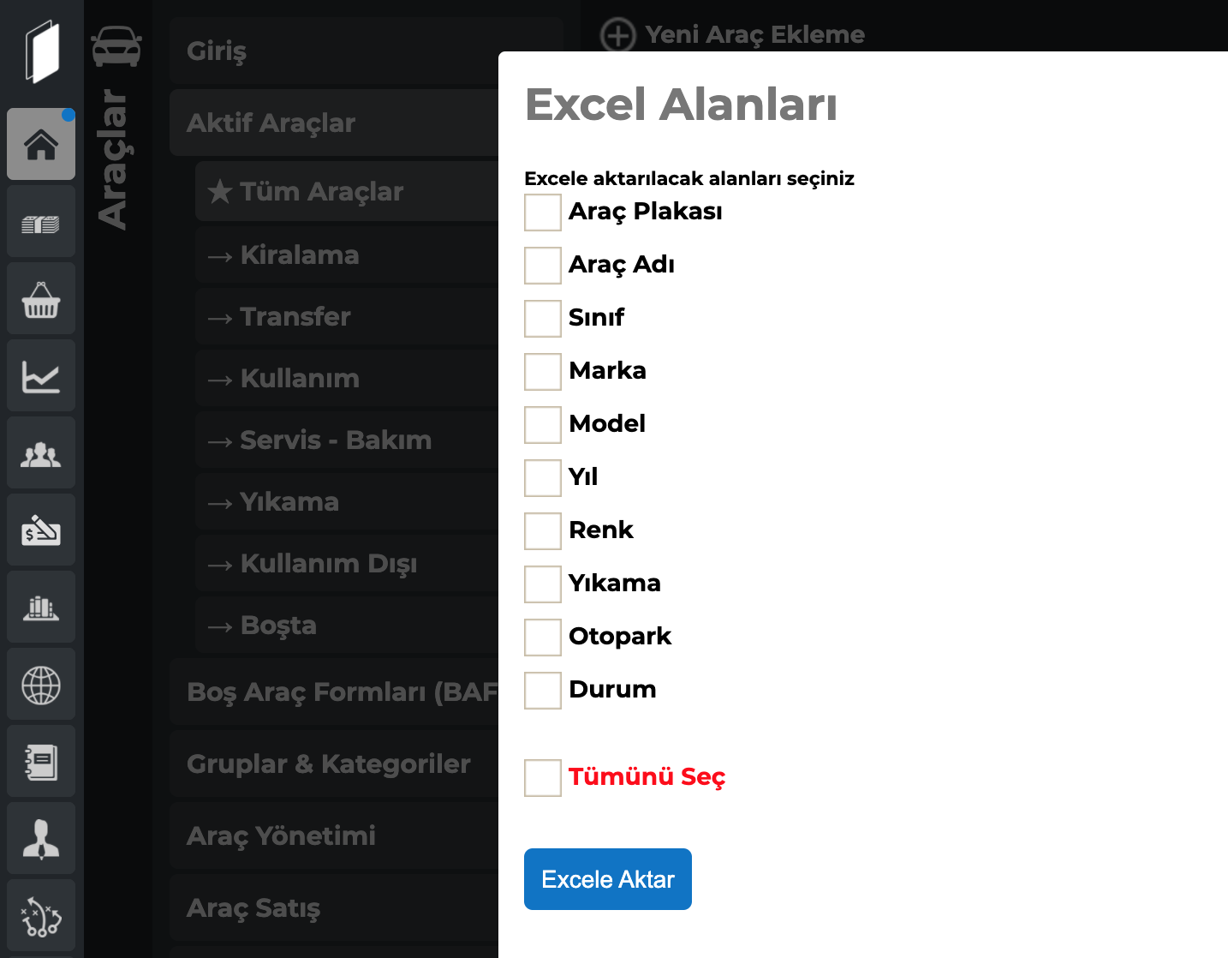Expand the Araç Yönetimi section
Screen dimensions: 1228x958
pos(334,835)
